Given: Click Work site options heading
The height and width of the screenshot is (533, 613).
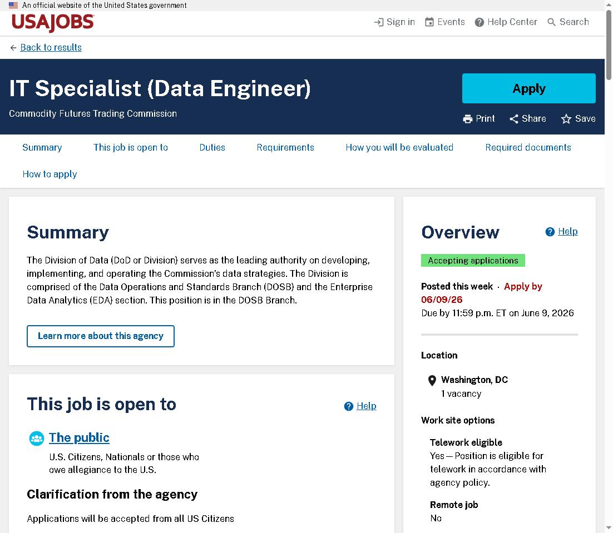Looking at the screenshot, I should click(458, 421).
